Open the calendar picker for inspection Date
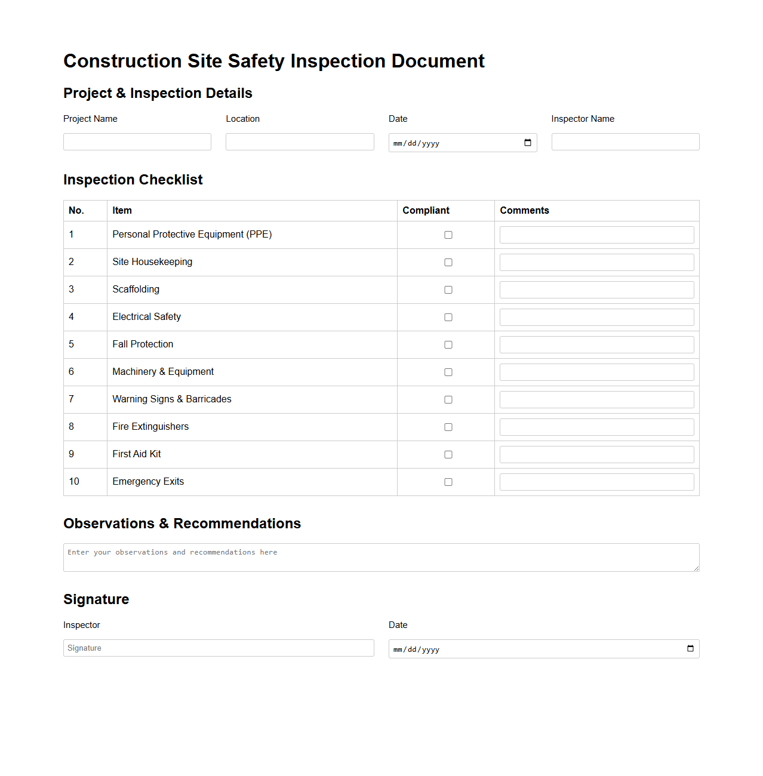The image size is (763, 776). click(x=528, y=143)
